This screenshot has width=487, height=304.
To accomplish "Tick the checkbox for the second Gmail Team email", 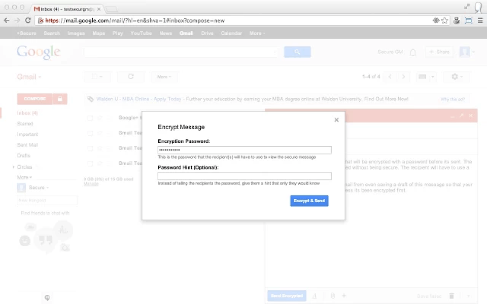I will [x=90, y=148].
